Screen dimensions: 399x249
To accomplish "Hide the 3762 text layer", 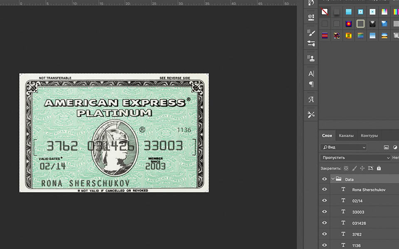I will [325, 234].
